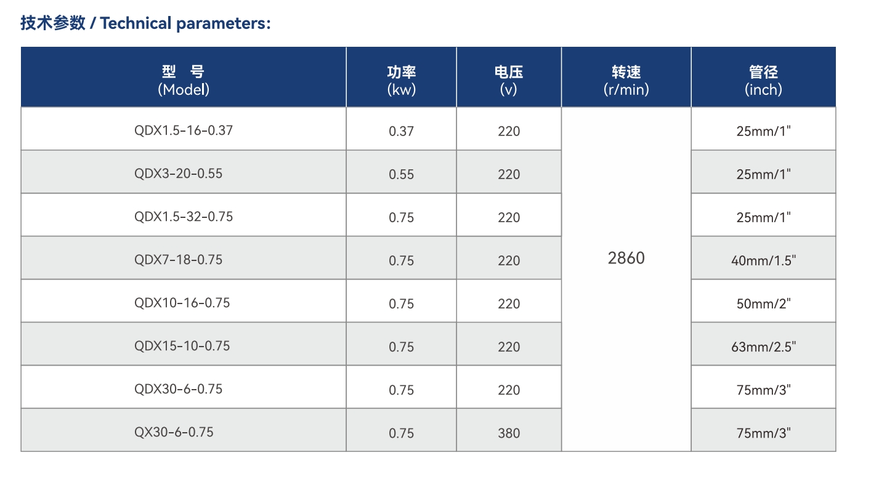
Task: Select the QDX7-18-0.75 model name
Action: coord(178,260)
